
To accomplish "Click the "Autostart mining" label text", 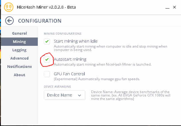I will tap(70, 59).
